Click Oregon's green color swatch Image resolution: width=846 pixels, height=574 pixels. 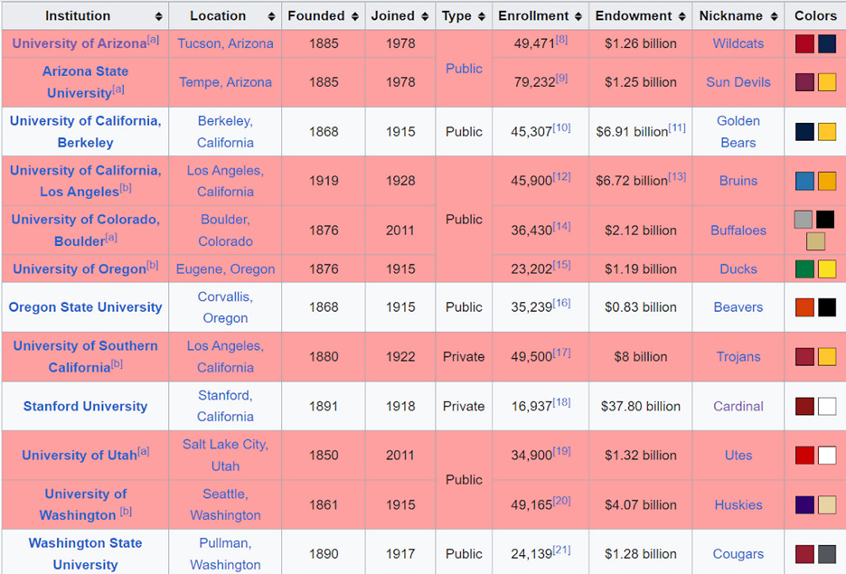804,268
